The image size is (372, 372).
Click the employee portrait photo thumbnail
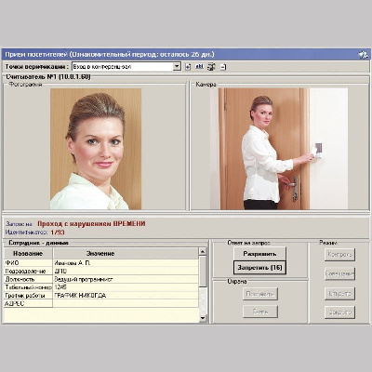(x=96, y=149)
